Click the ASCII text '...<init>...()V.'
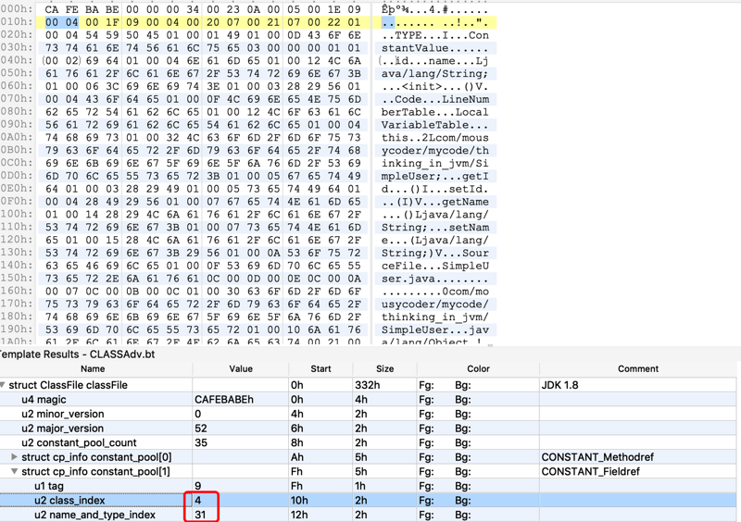 pyautogui.click(x=435, y=86)
